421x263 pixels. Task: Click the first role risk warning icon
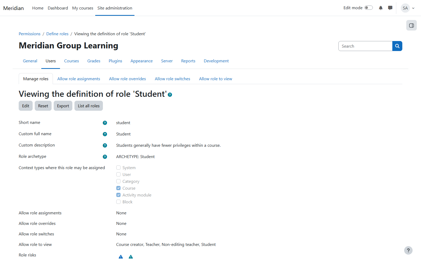point(121,257)
